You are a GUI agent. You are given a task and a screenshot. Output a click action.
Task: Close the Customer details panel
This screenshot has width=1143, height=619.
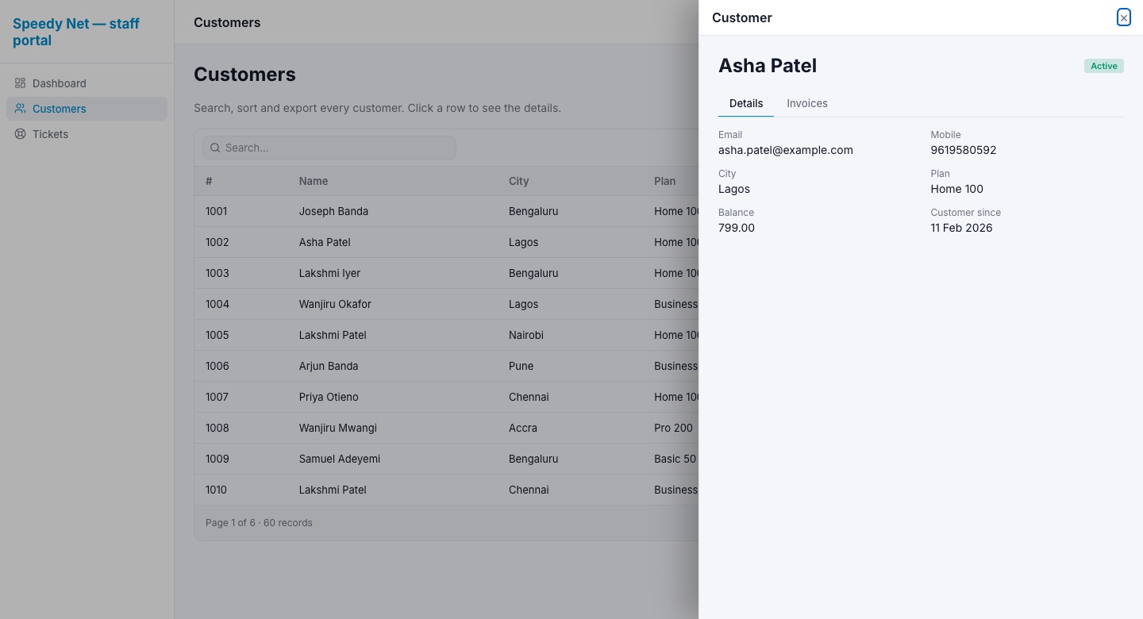pos(1123,17)
